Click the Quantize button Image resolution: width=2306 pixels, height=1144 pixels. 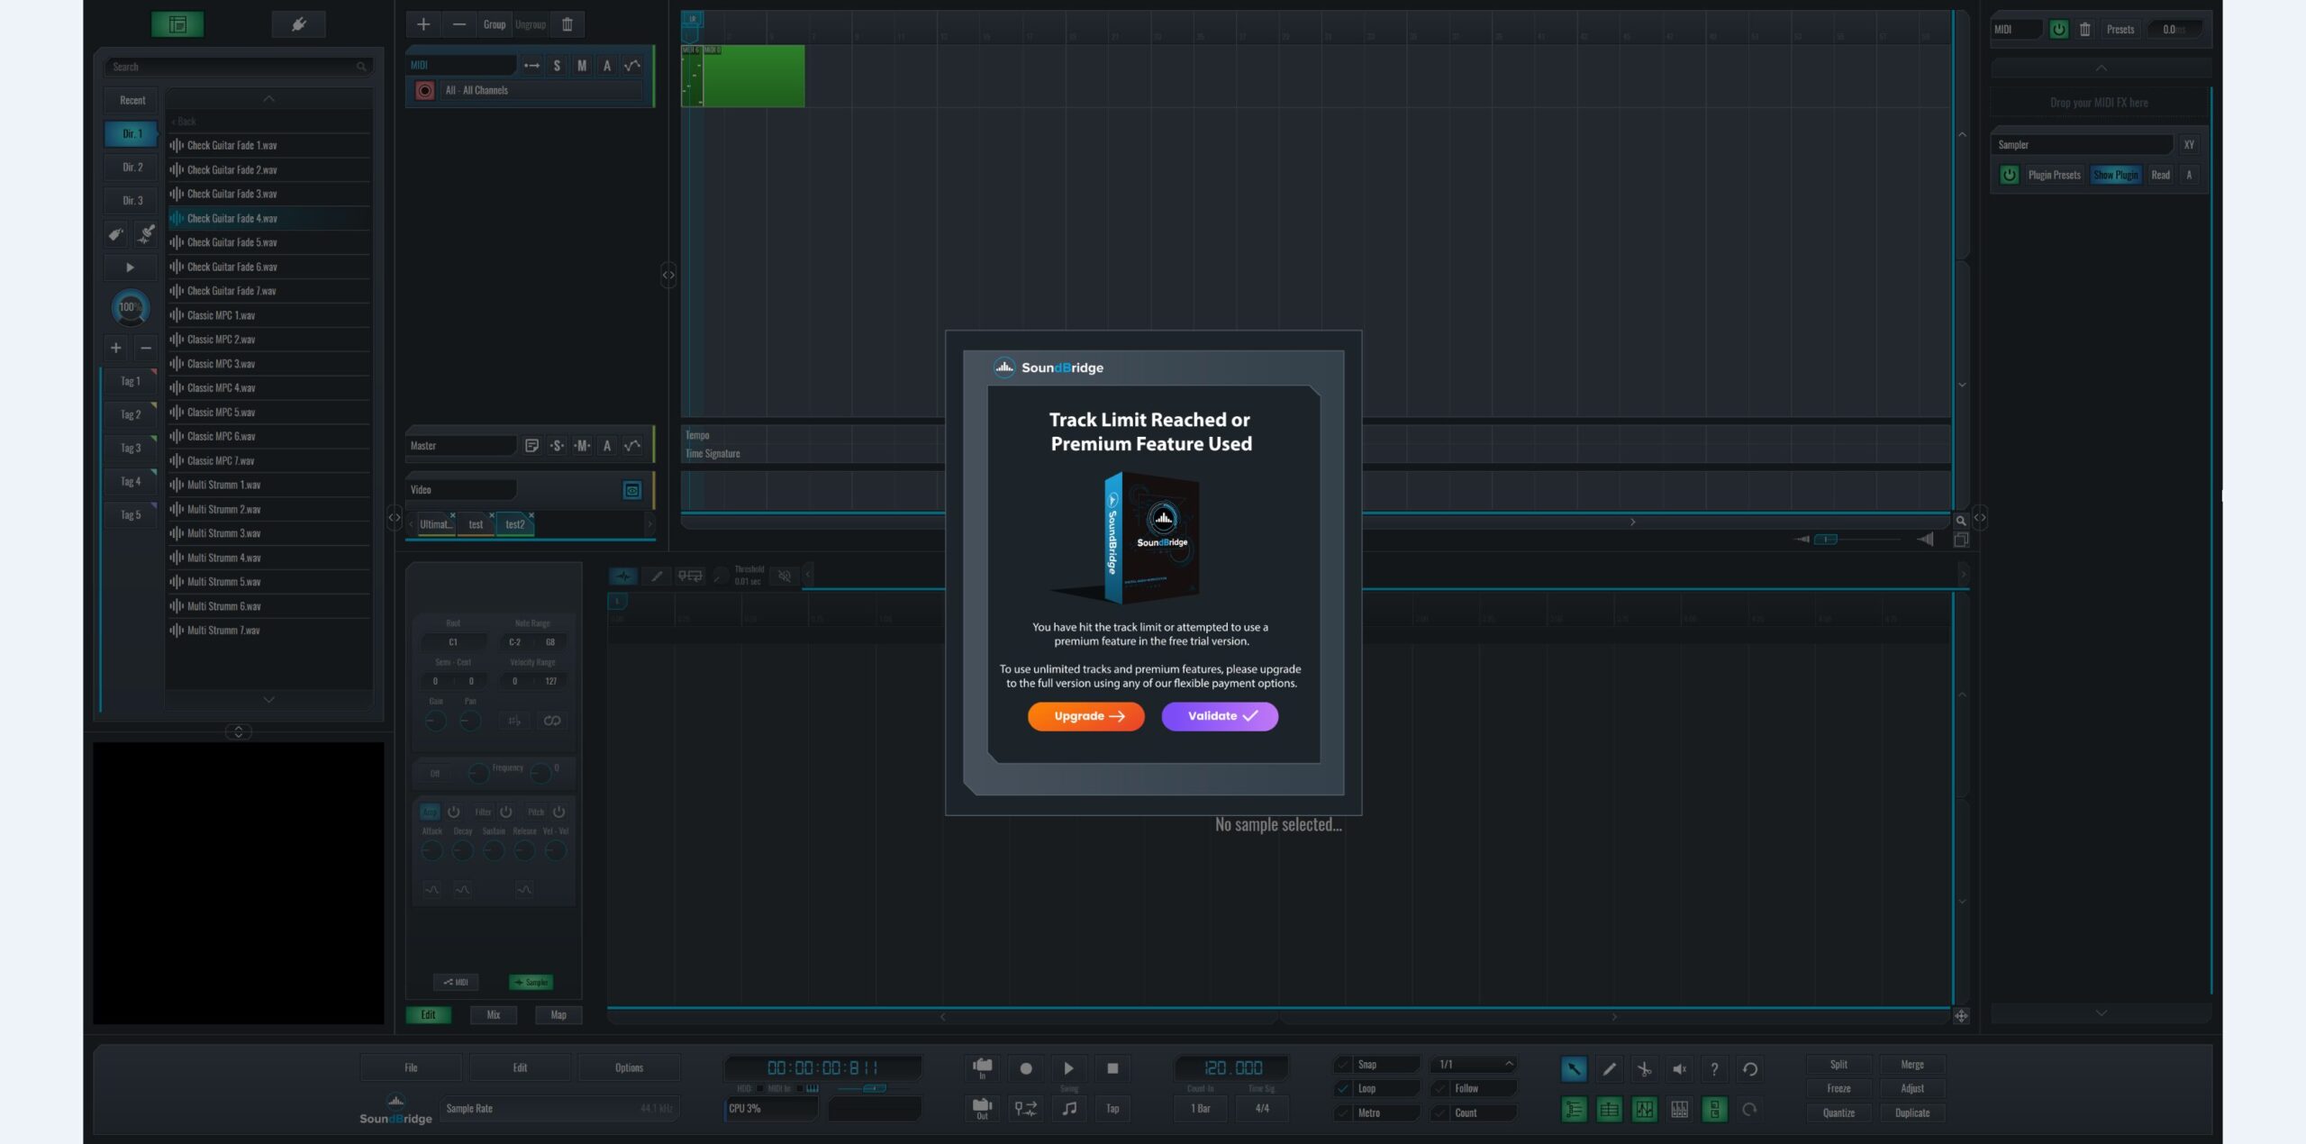[1838, 1112]
